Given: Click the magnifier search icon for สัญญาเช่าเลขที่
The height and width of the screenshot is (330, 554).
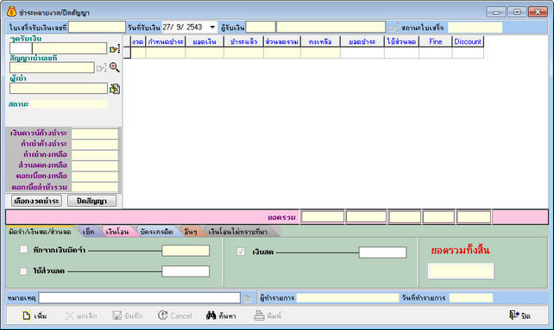Looking at the screenshot, I should coord(114,67).
